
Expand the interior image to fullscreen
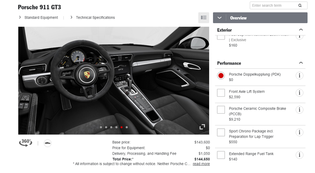[x=202, y=127]
